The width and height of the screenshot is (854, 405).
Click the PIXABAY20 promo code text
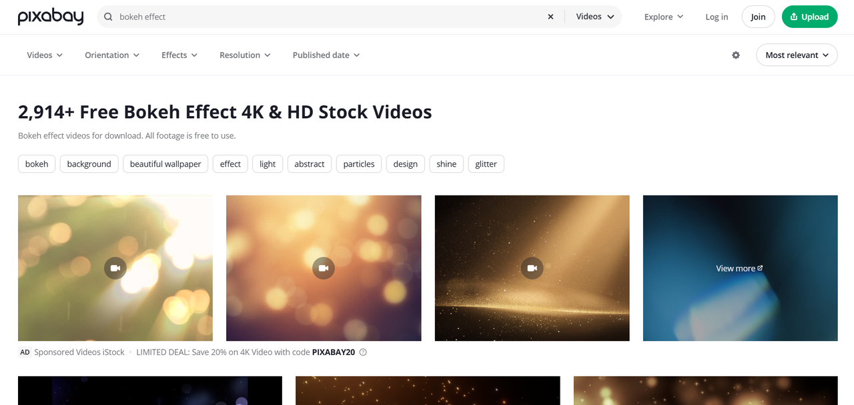[x=334, y=352]
